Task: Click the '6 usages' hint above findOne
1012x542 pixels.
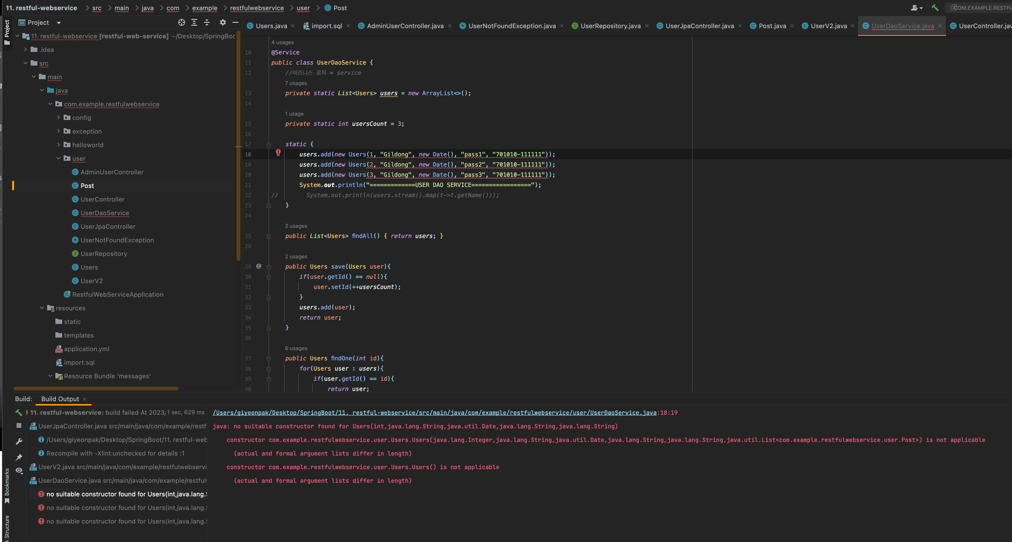Action: (x=296, y=348)
